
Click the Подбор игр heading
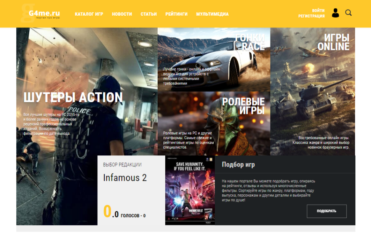[238, 164]
